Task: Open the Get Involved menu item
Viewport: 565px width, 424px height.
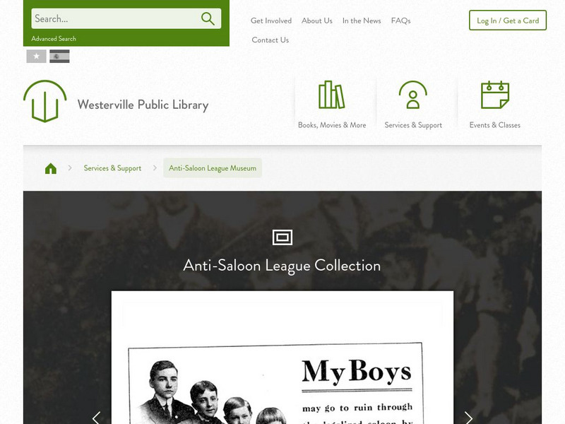Action: pos(271,21)
